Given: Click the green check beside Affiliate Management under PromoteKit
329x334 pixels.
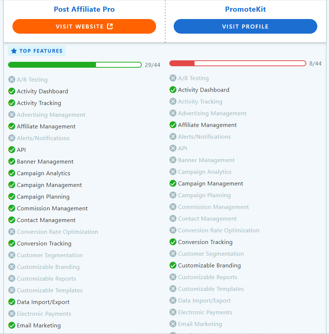Looking at the screenshot, I should (x=173, y=125).
